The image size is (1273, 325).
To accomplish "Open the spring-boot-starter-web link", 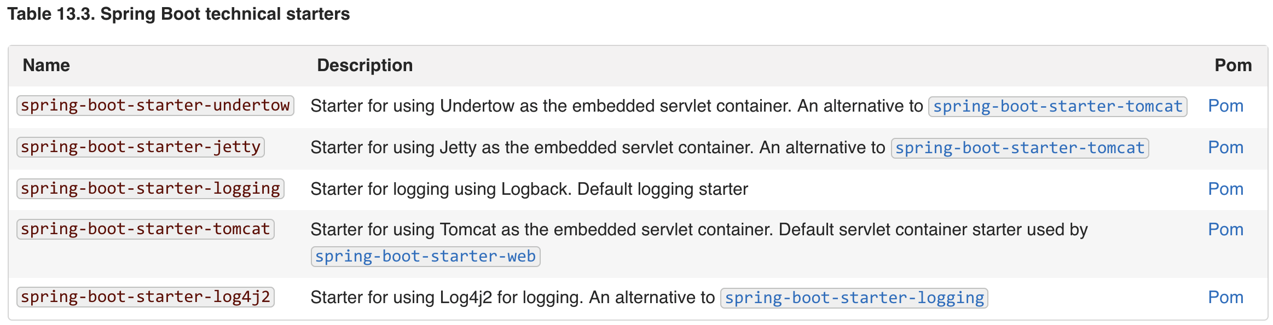I will coord(425,256).
